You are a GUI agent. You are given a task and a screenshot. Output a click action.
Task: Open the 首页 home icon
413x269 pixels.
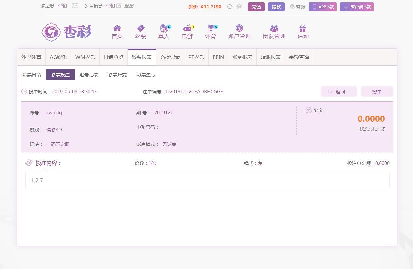pos(117,28)
